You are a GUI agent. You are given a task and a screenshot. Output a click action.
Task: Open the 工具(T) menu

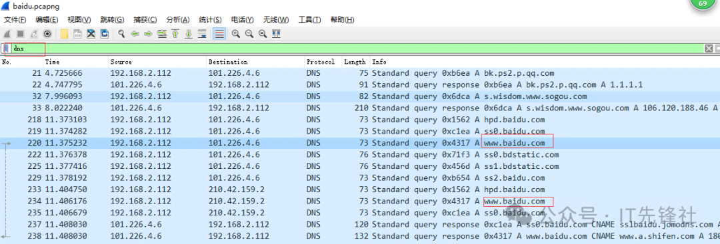coord(309,20)
